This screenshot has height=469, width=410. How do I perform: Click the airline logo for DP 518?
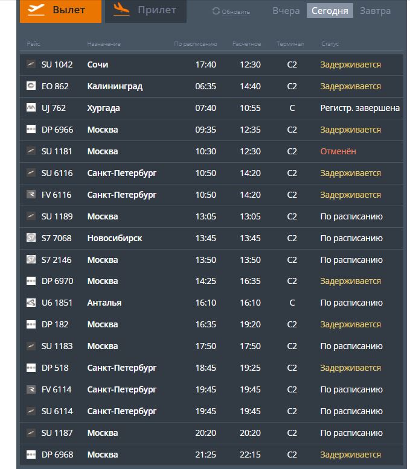click(31, 368)
